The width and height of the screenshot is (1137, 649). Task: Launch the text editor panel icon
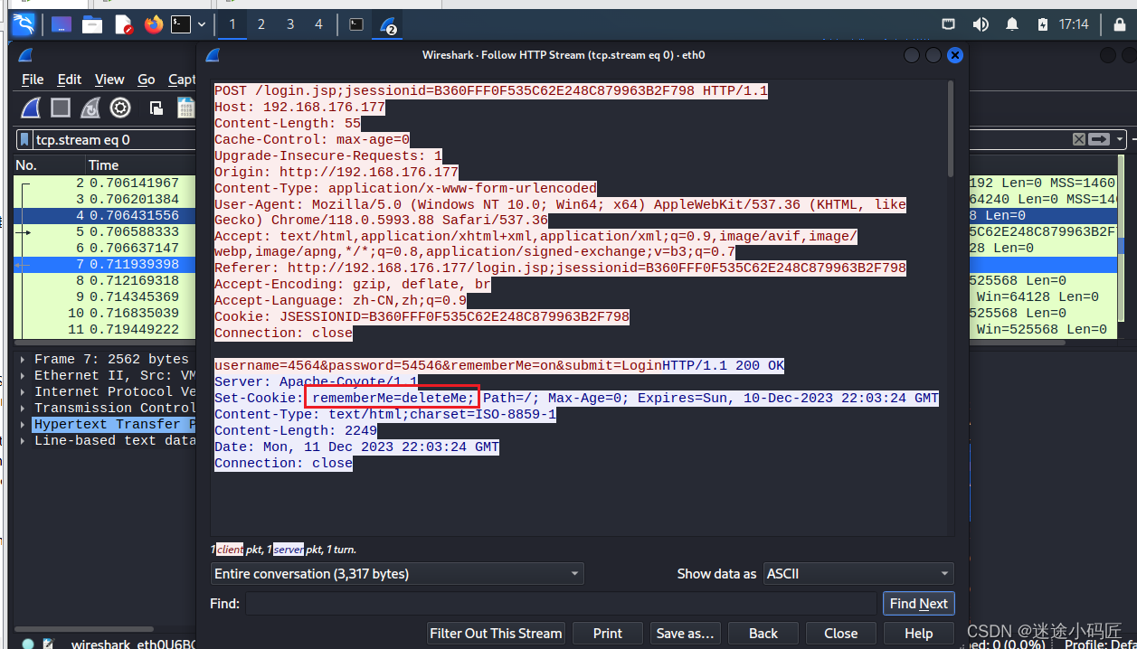[123, 24]
